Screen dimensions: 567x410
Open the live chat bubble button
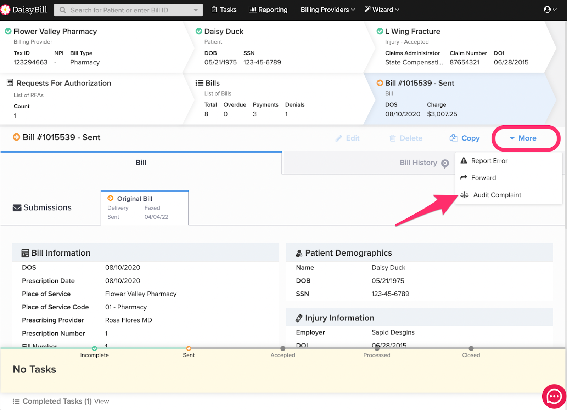pos(554,396)
